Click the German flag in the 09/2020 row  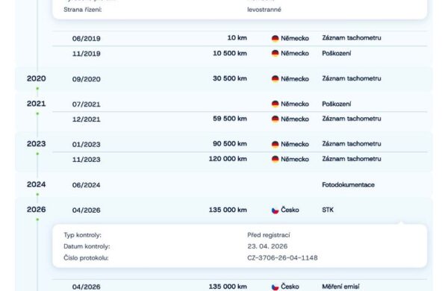tap(275, 79)
